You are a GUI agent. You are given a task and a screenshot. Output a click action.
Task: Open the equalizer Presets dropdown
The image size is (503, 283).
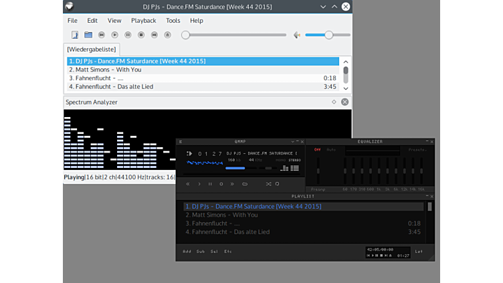[x=417, y=150]
